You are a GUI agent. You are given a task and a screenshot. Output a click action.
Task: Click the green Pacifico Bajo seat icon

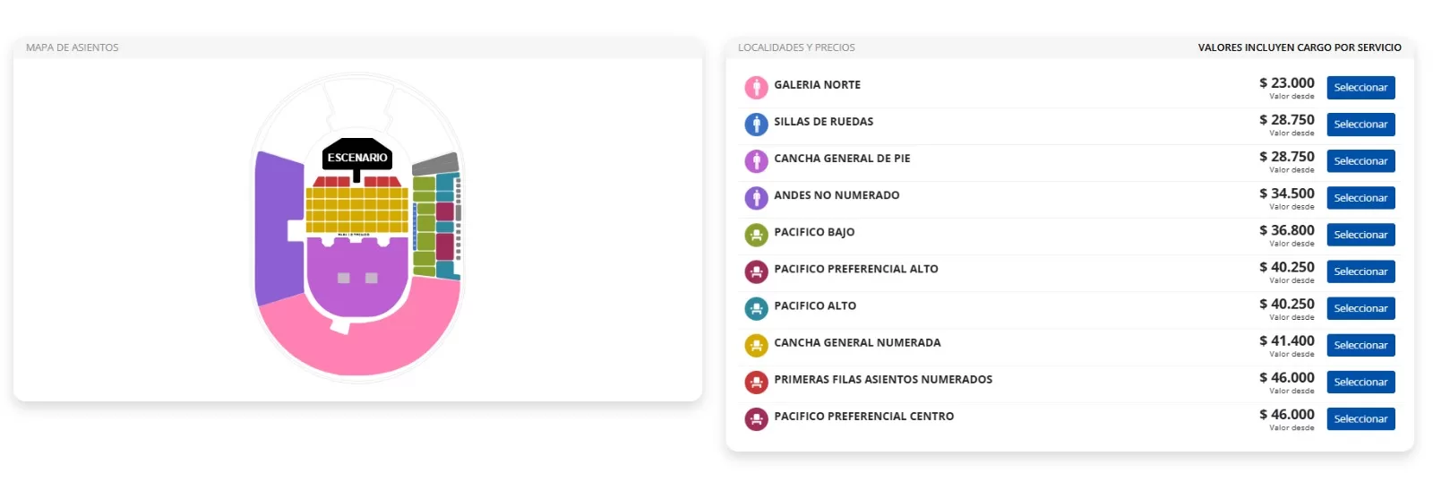tap(756, 235)
